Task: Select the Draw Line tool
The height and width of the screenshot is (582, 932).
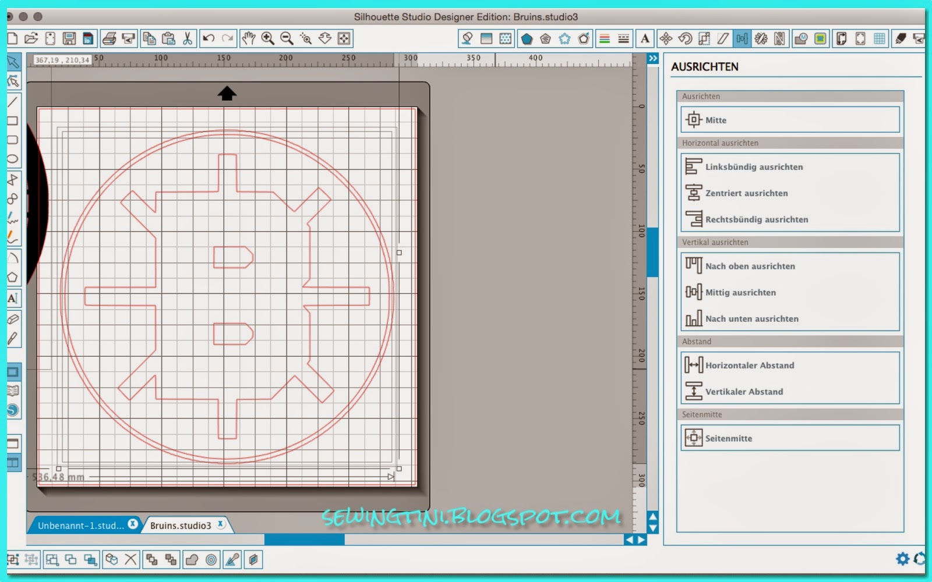Action: pyautogui.click(x=13, y=102)
